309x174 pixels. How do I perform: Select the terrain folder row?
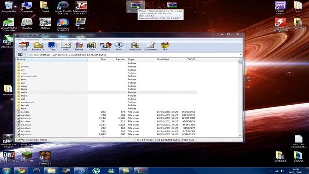(x=106, y=105)
